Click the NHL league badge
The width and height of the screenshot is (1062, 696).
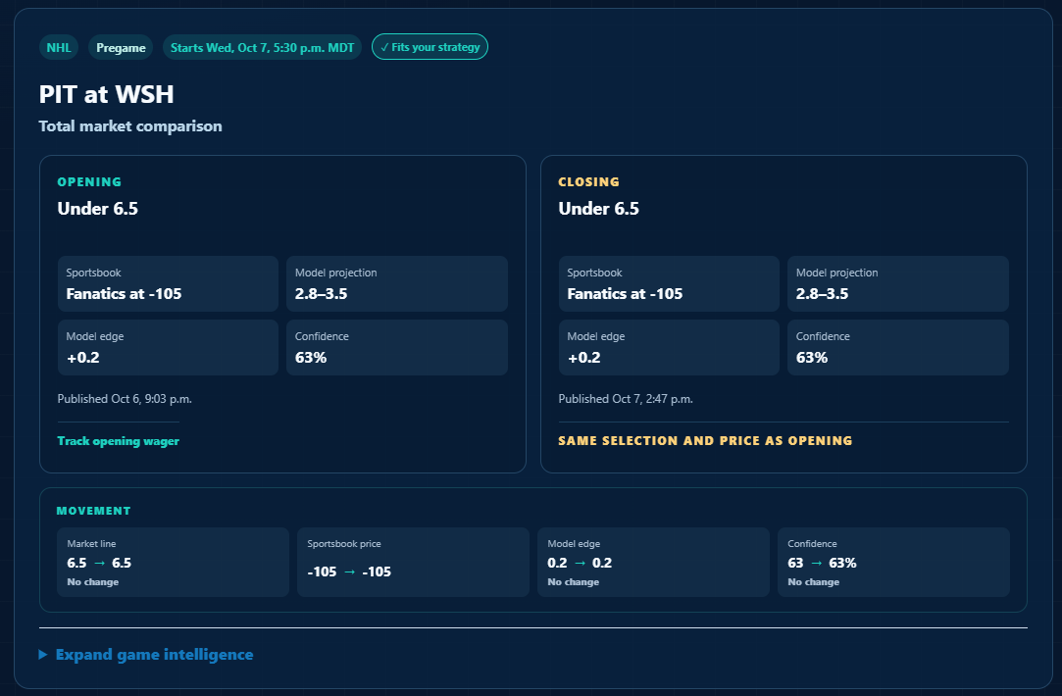(x=59, y=47)
